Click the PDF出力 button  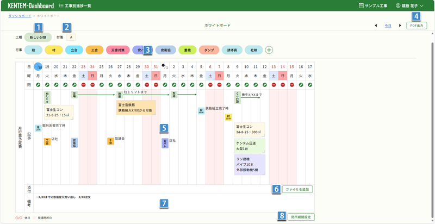point(416,26)
